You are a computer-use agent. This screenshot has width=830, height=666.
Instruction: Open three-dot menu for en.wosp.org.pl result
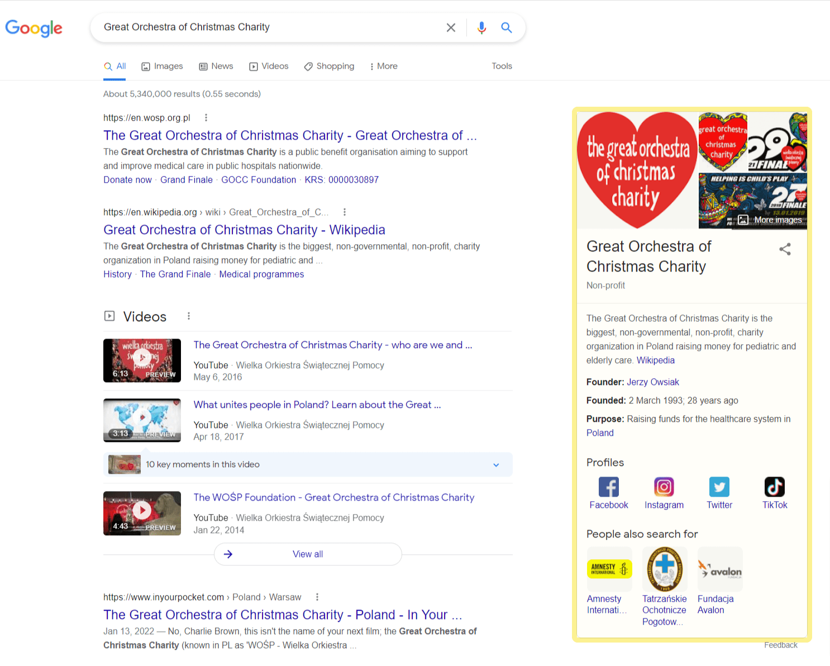coord(206,117)
